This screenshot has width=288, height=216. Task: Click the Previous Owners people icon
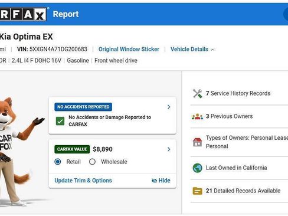coord(197,116)
